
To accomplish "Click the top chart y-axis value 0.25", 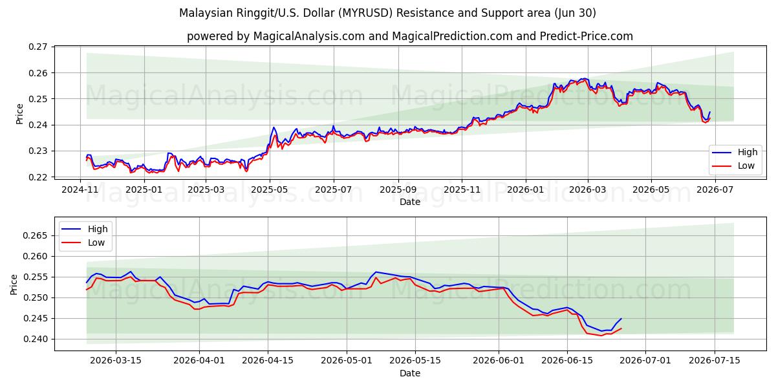I will [39, 99].
